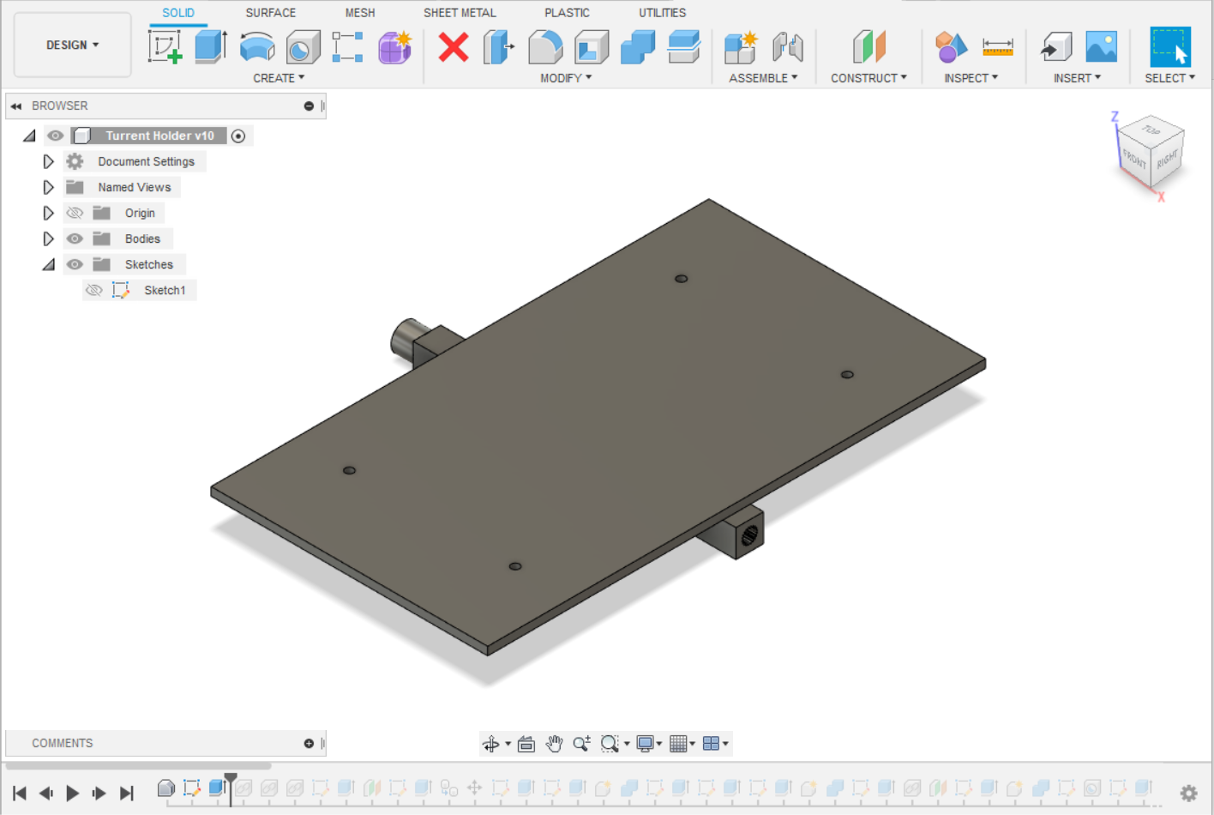Click the ViewCube FRONT face

(x=1134, y=159)
